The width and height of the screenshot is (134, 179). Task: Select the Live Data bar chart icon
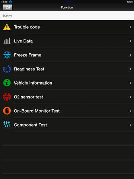click(x=7, y=41)
